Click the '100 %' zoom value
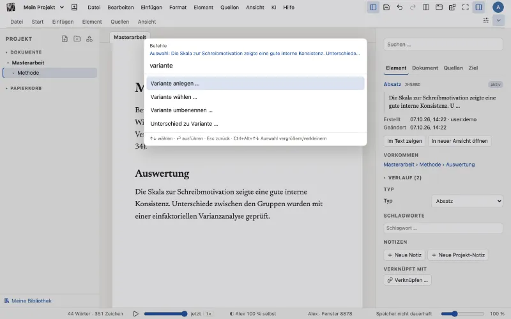Screen dimensions: 511x319 coord(497,314)
